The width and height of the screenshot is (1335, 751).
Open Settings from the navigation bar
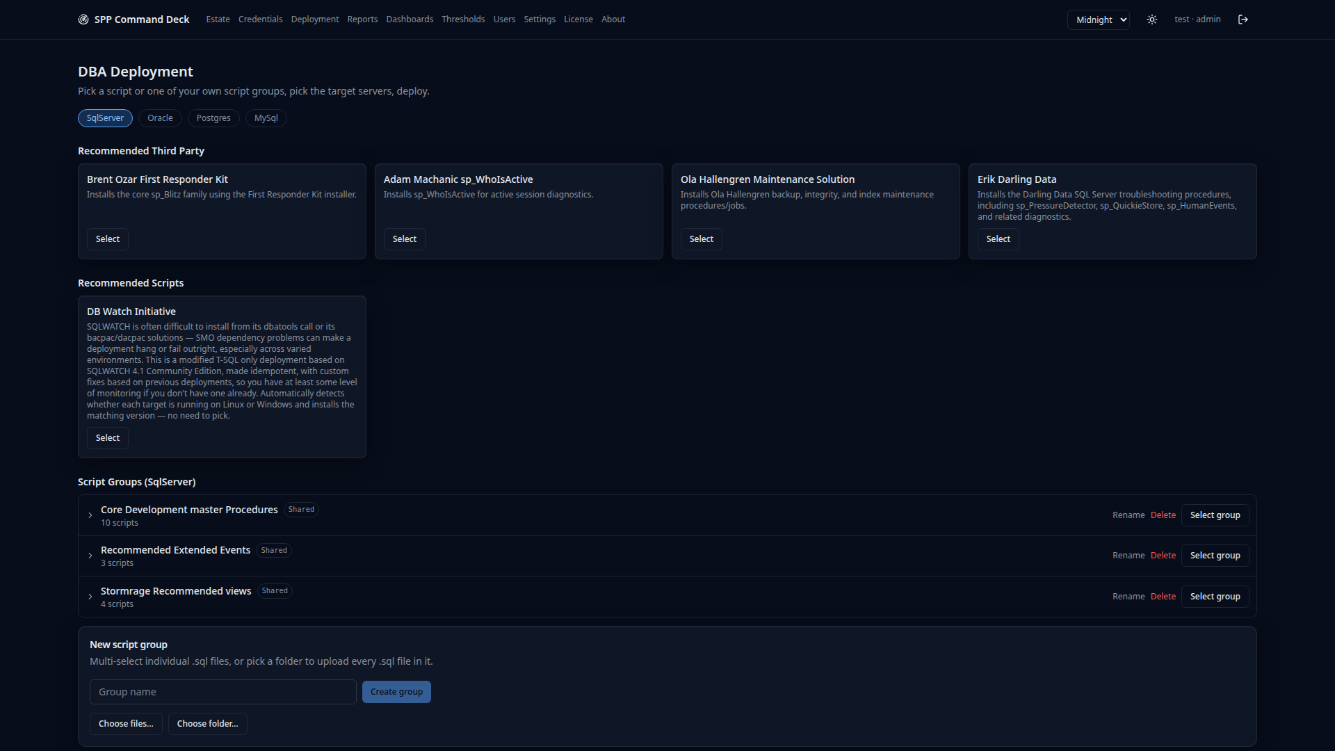tap(540, 19)
